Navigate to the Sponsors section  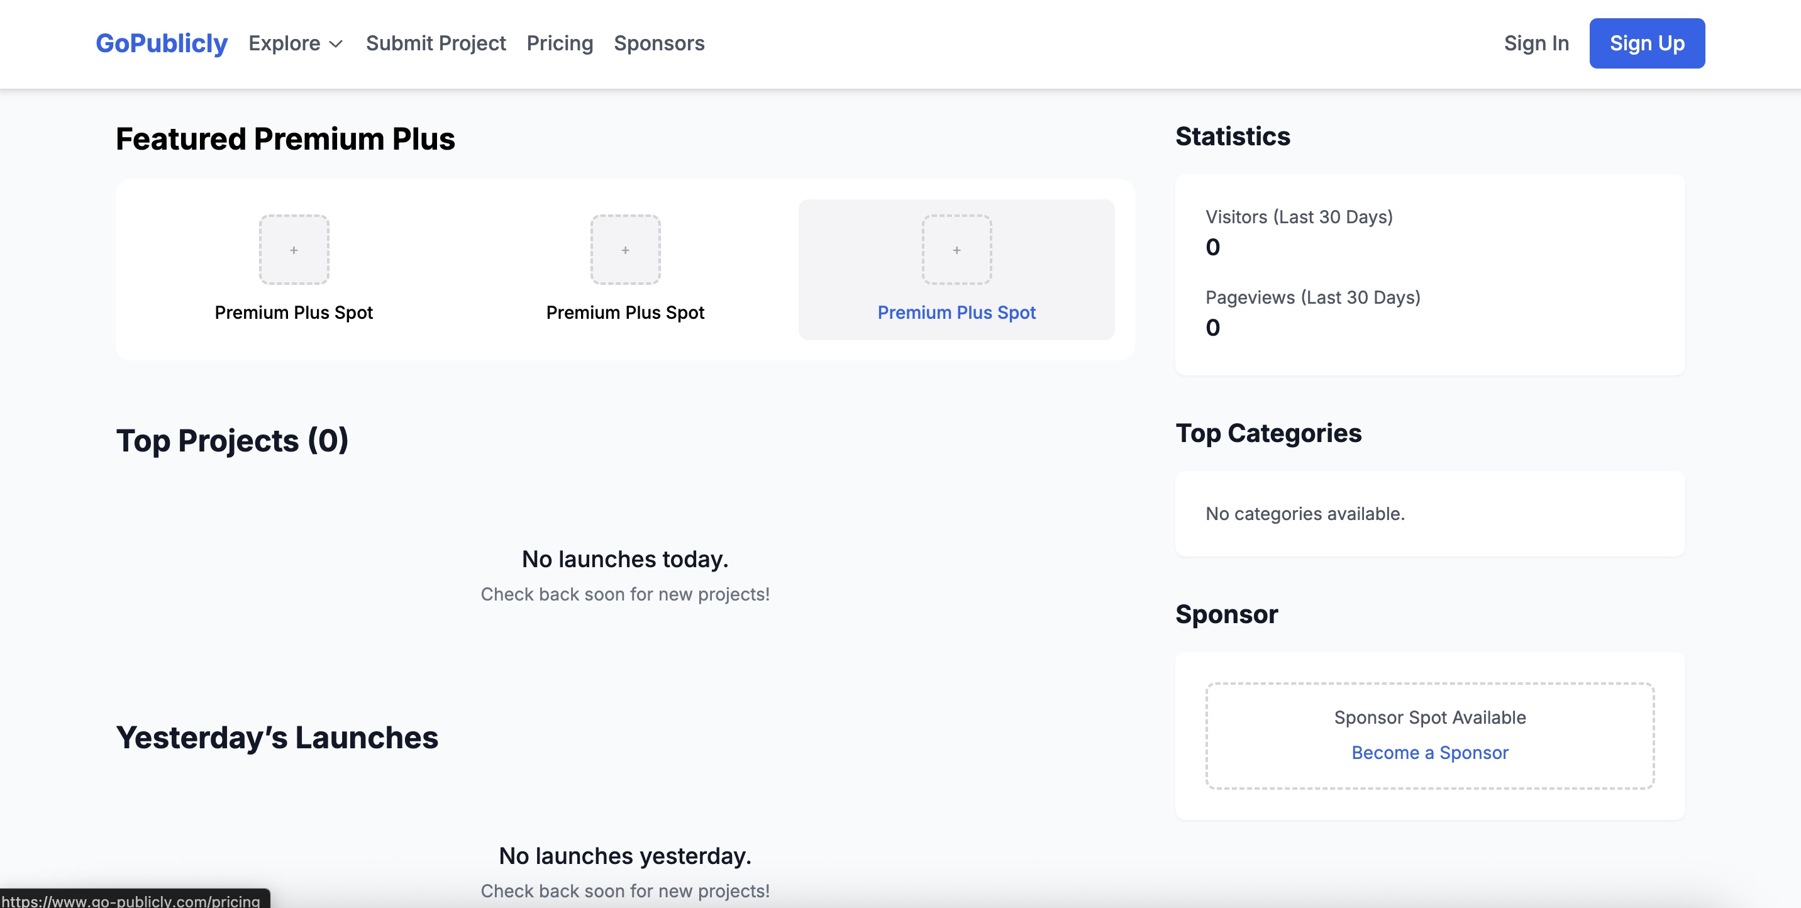coord(659,43)
